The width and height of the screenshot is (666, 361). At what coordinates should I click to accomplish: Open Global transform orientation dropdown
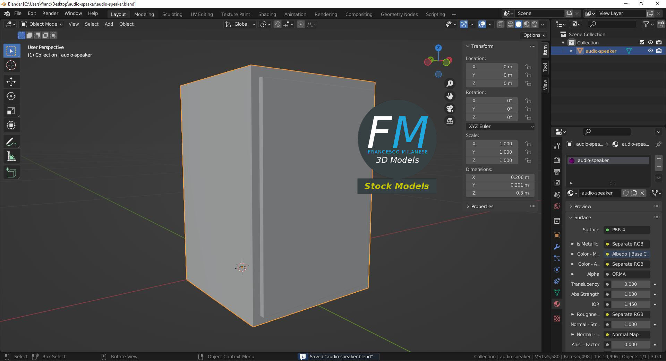240,24
